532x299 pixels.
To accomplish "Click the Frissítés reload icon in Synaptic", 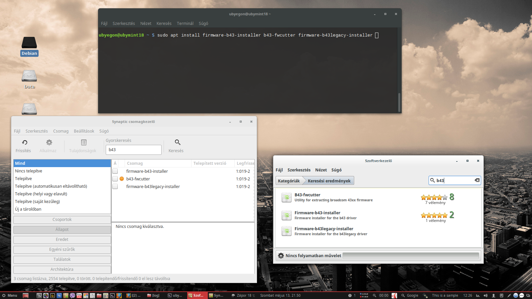I will [25, 143].
